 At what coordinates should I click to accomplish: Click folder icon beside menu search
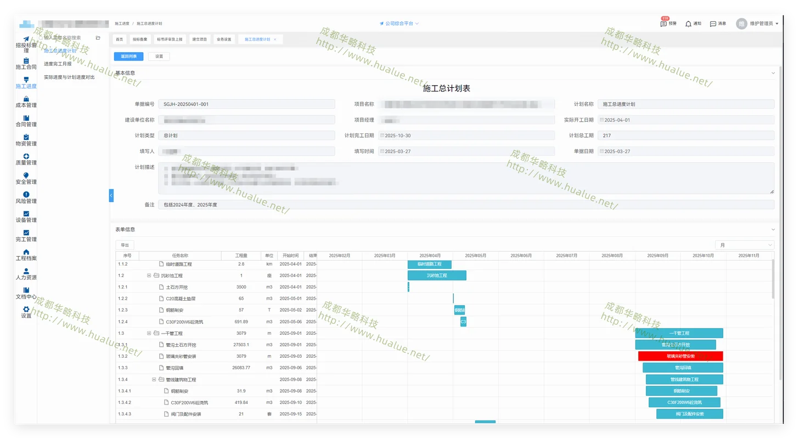(98, 38)
